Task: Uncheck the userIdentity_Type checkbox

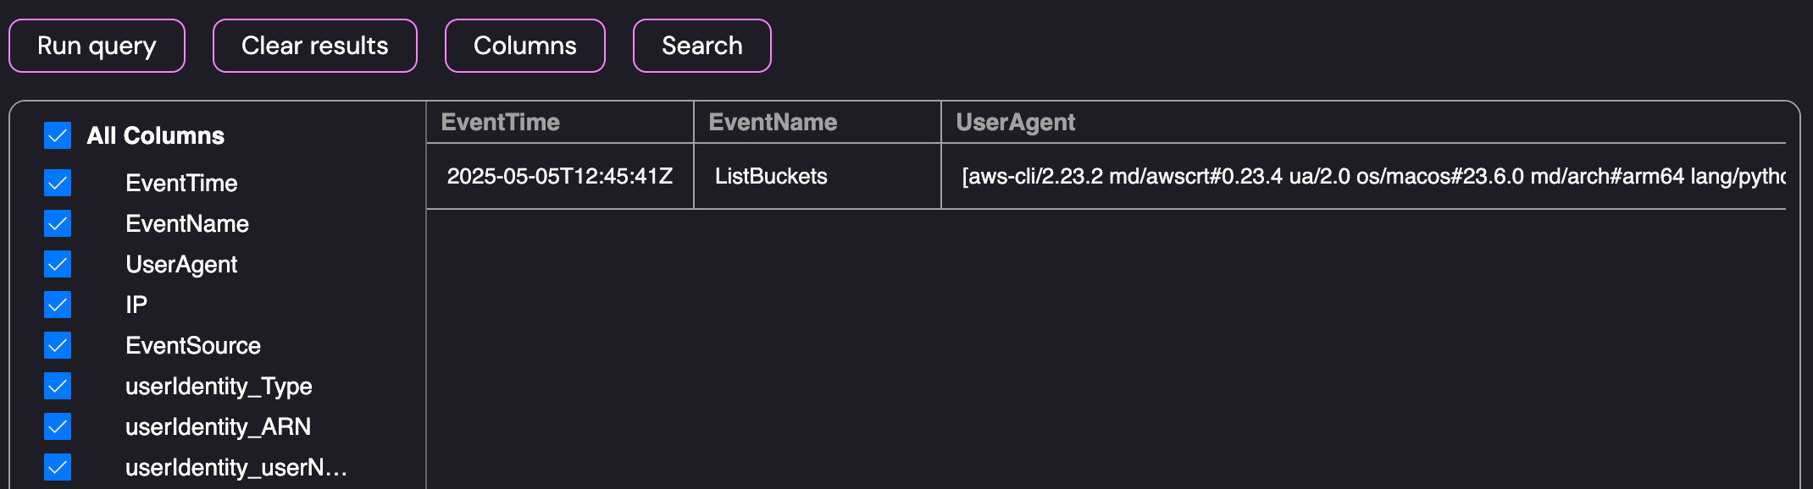Action: (58, 386)
